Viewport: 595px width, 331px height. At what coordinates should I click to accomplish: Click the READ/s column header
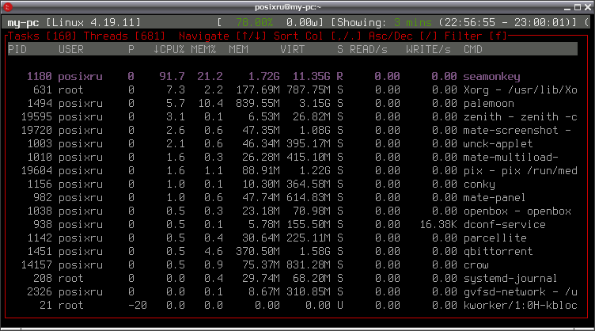pos(368,49)
